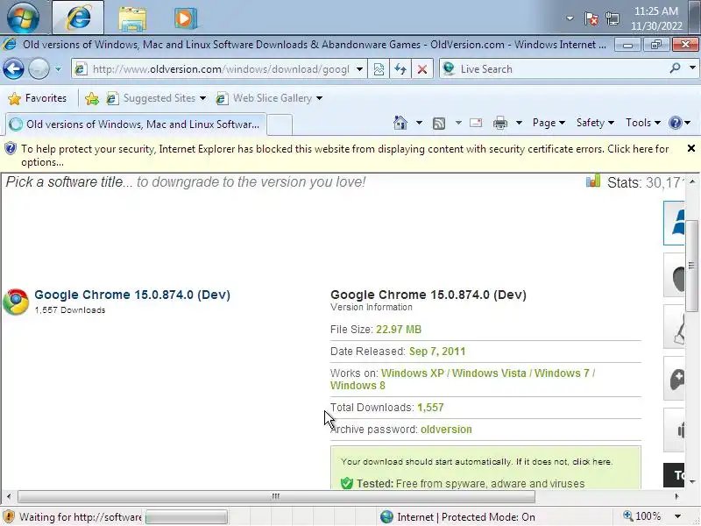Screen dimensions: 701x526
Task: Click the Windows XP compatibility link
Action: (412, 373)
